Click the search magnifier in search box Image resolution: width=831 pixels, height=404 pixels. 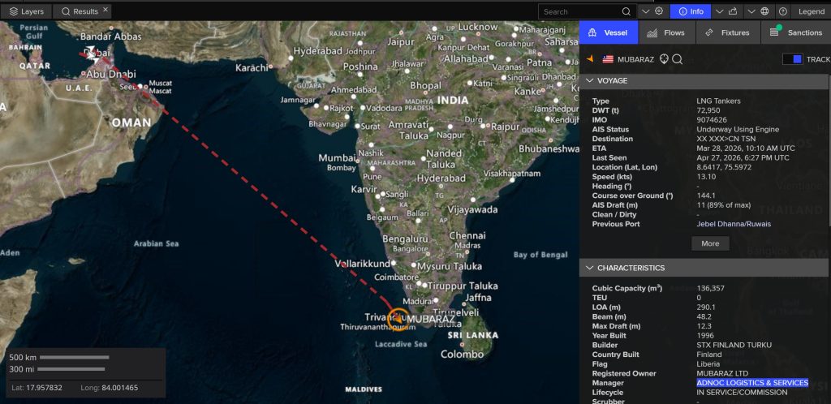click(626, 11)
